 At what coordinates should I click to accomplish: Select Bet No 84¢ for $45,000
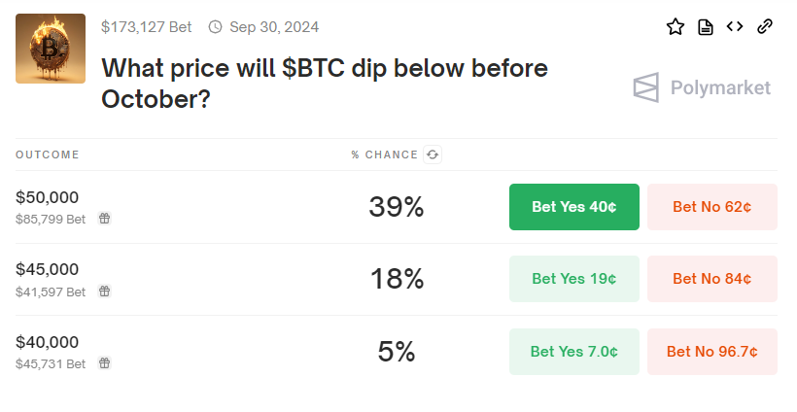click(x=712, y=279)
